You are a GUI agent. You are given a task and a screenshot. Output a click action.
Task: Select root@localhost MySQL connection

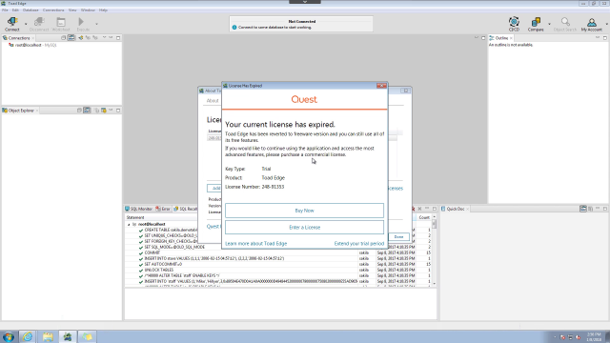[33, 45]
